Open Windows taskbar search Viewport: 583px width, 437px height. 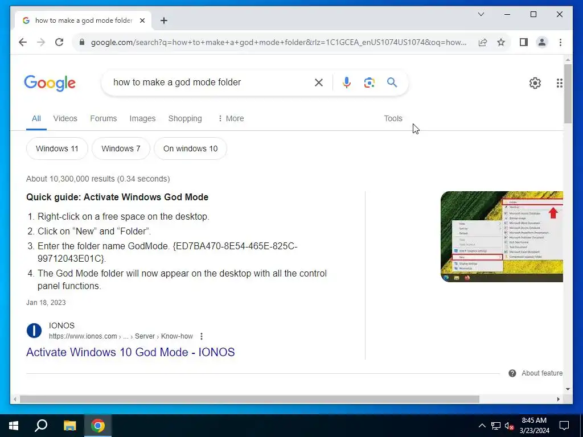point(41,426)
